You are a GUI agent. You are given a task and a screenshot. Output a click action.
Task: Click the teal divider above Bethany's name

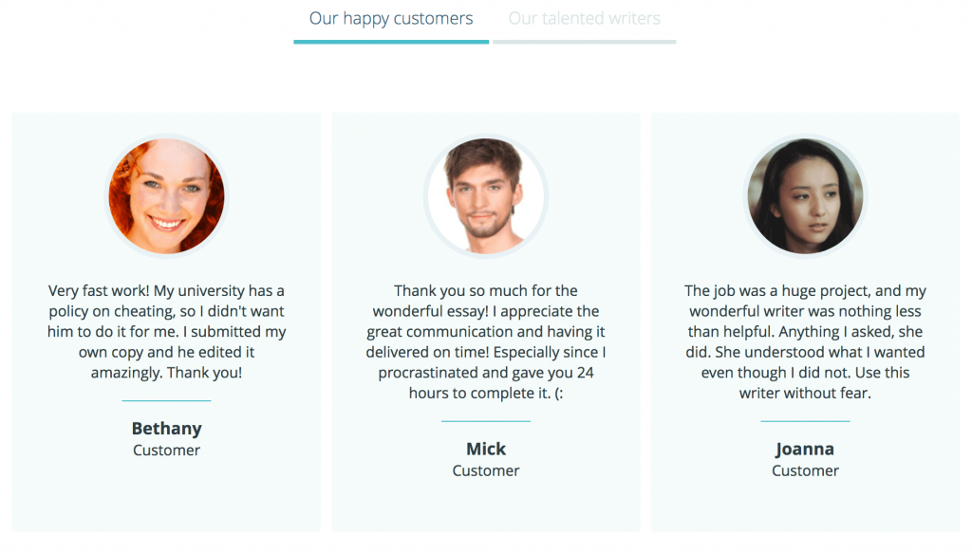[x=166, y=401]
